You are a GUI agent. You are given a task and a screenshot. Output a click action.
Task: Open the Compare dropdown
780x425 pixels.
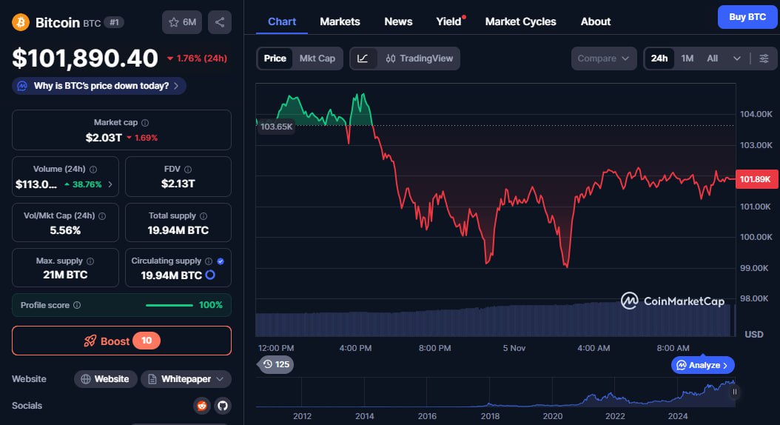click(603, 58)
